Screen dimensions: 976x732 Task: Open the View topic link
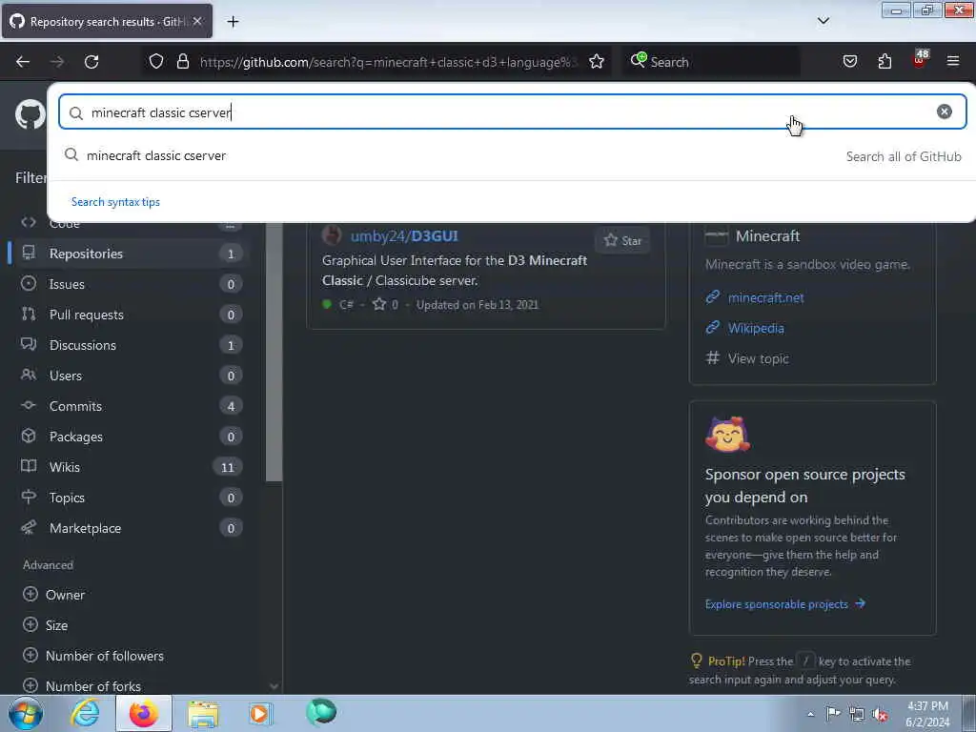tap(758, 358)
